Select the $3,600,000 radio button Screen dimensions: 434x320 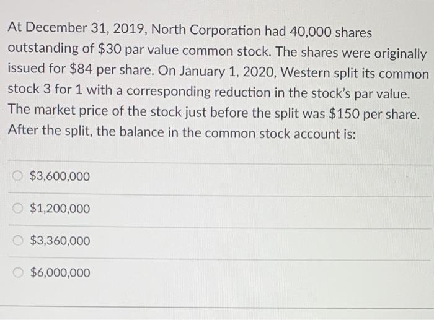coord(20,177)
